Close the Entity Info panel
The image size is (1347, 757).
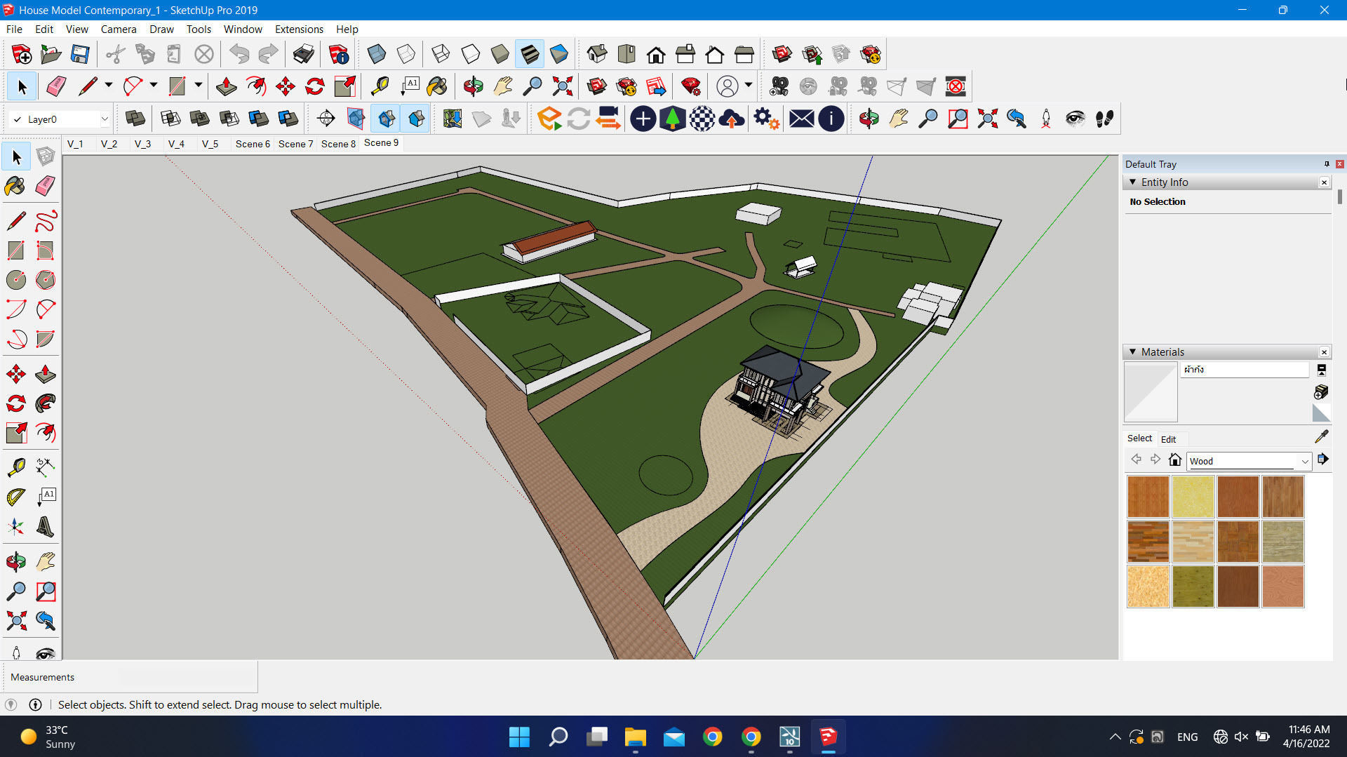click(1324, 182)
